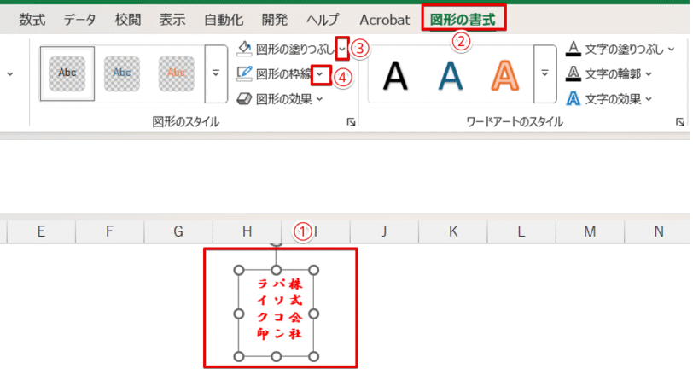This screenshot has width=693, height=375.
Task: Click the Text Effects glowing A icon
Action: [574, 98]
